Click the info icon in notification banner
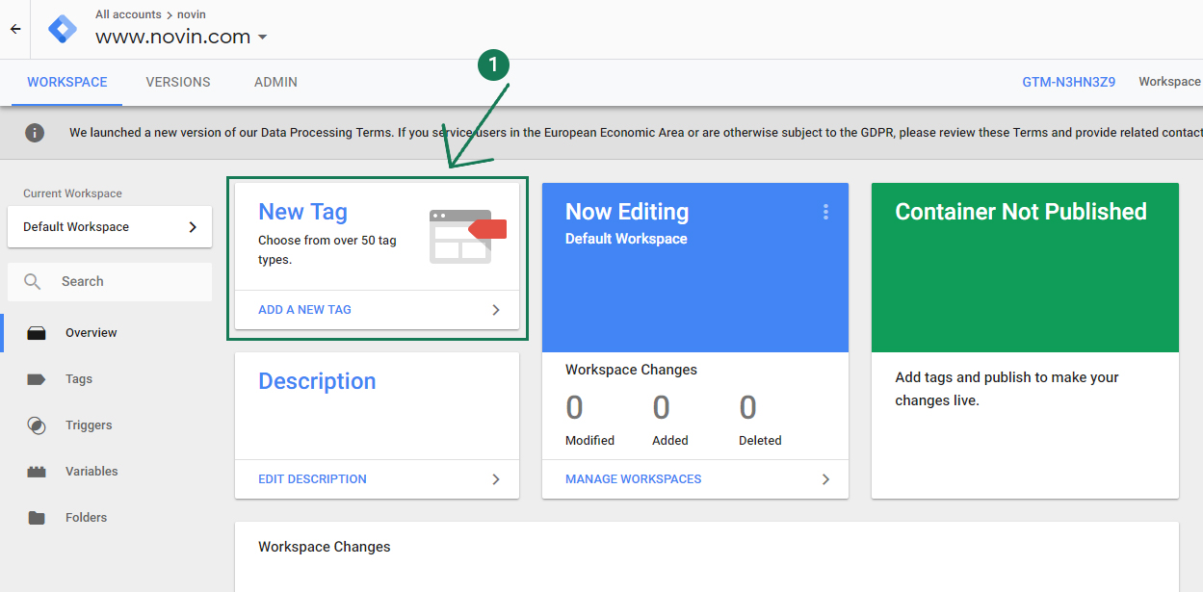This screenshot has height=592, width=1203. click(x=35, y=133)
